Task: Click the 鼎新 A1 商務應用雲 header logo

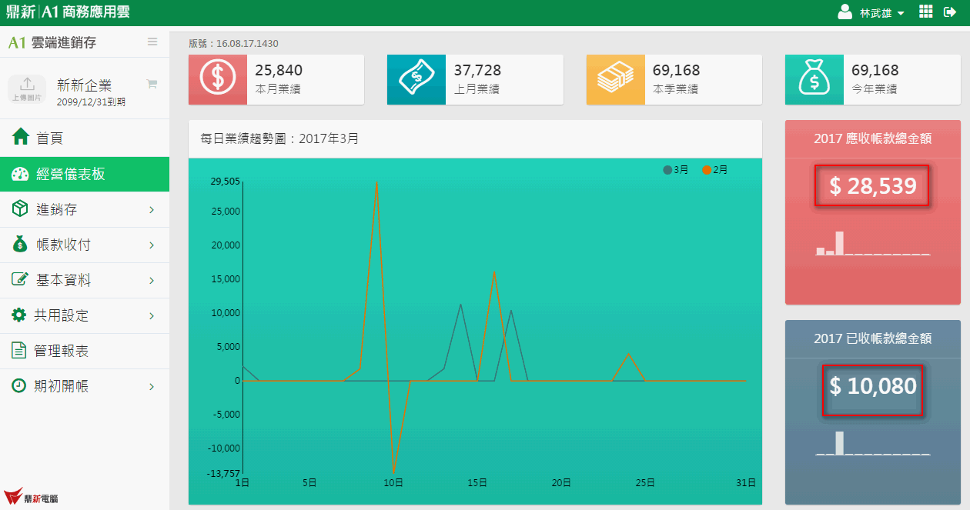Action: 68,12
